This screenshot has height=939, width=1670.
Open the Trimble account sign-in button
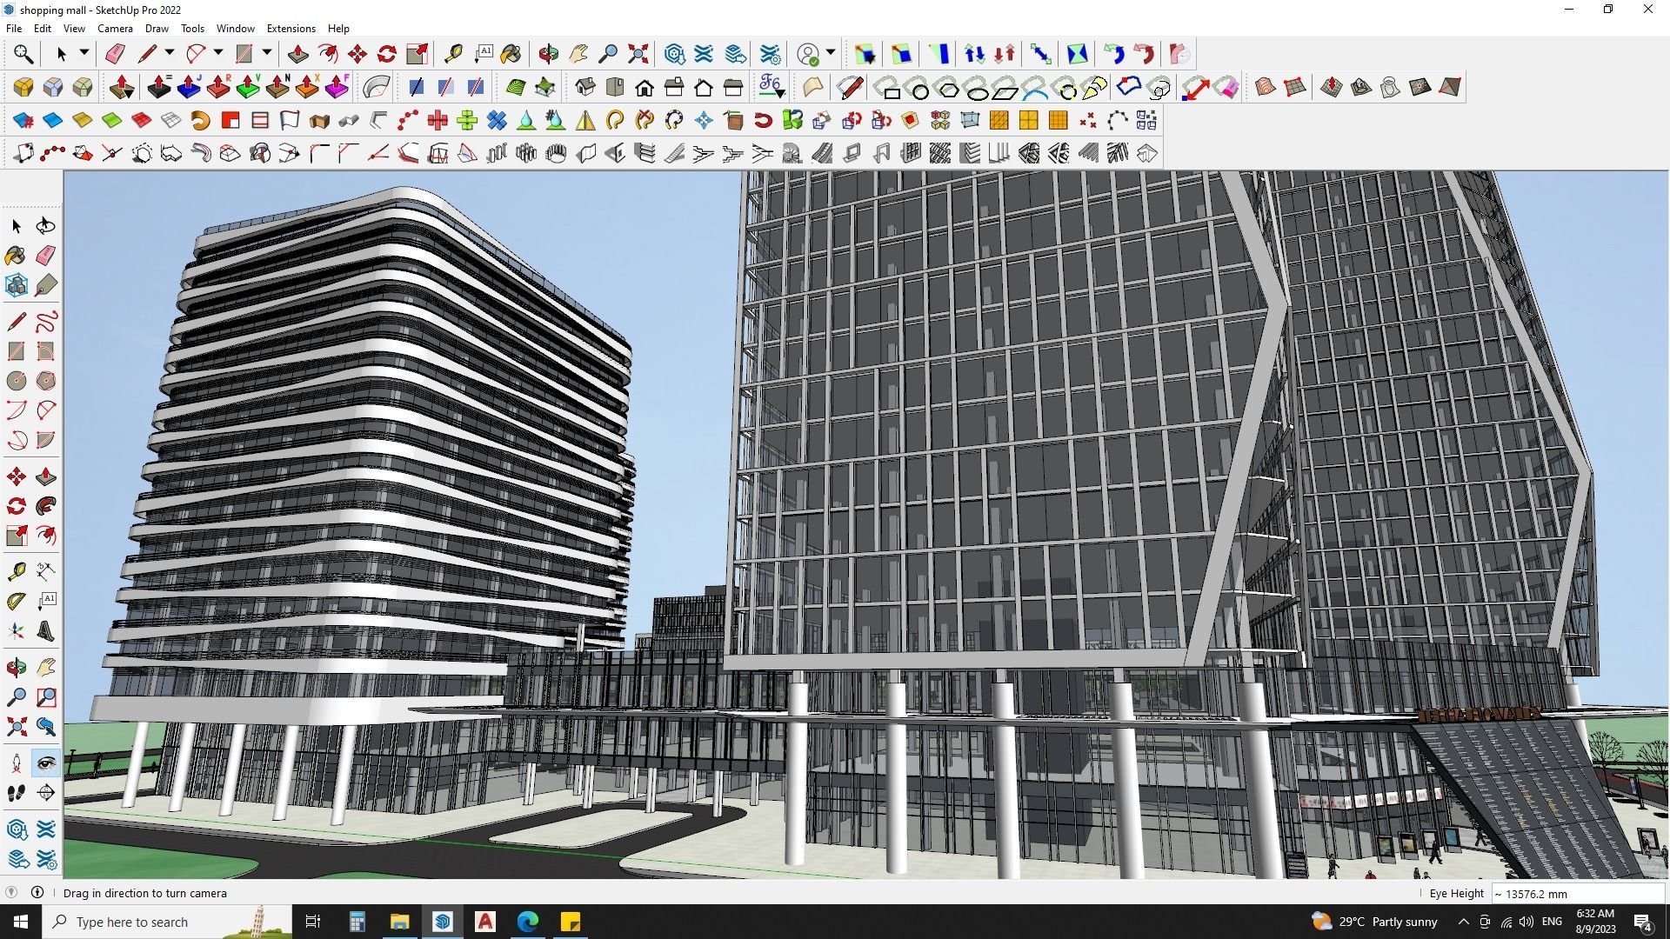pos(809,54)
